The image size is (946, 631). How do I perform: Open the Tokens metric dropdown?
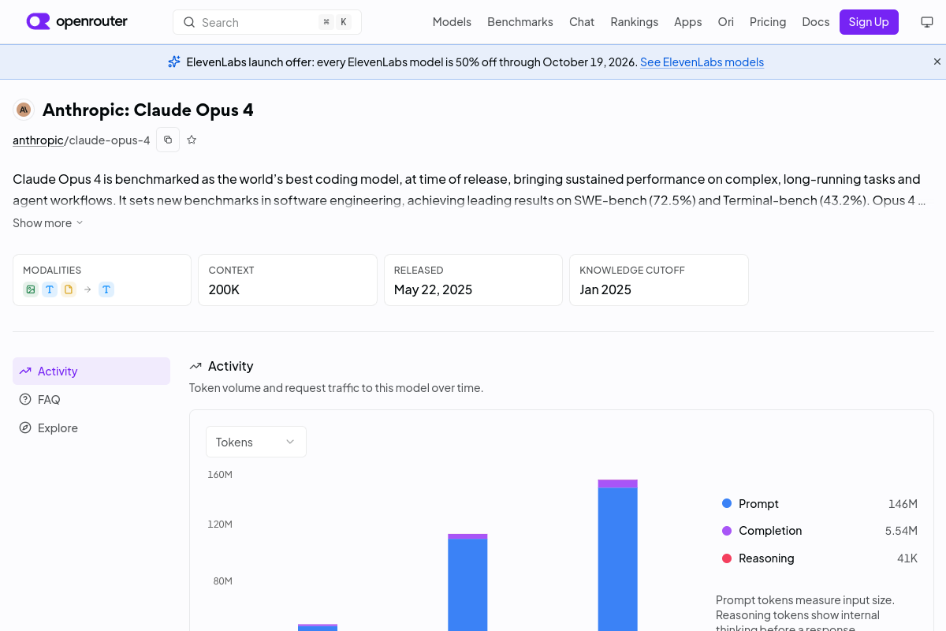(256, 442)
